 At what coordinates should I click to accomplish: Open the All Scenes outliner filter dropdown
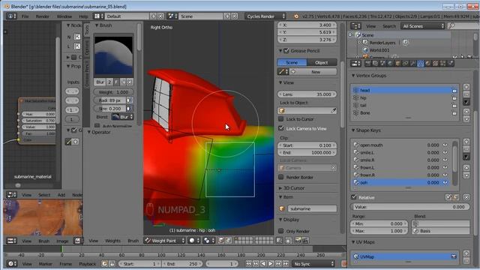[x=423, y=26]
